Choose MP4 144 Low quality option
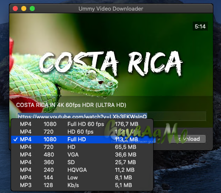 (x=82, y=178)
